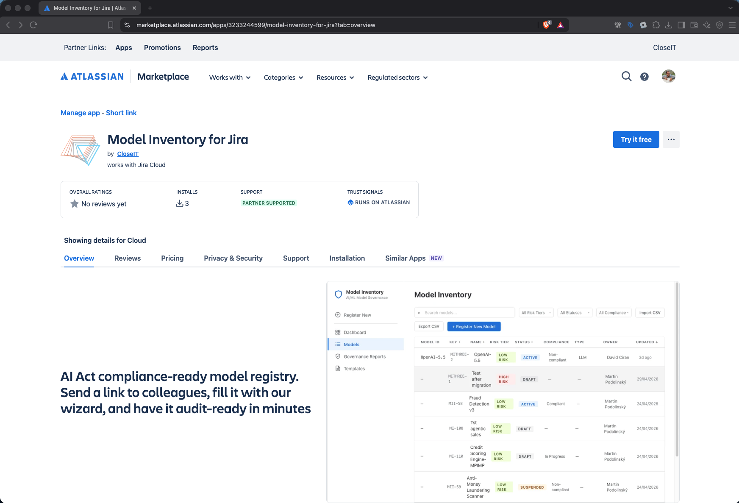The width and height of the screenshot is (739, 503).
Task: Go forward in browser history
Action: click(x=20, y=25)
